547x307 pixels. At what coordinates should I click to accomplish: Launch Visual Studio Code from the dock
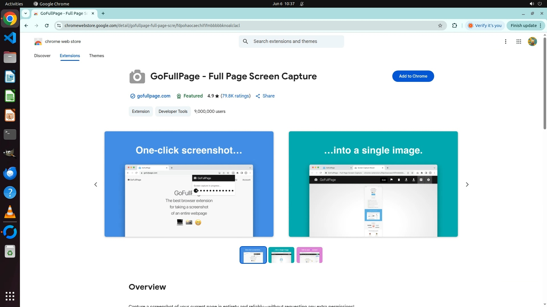click(x=10, y=38)
